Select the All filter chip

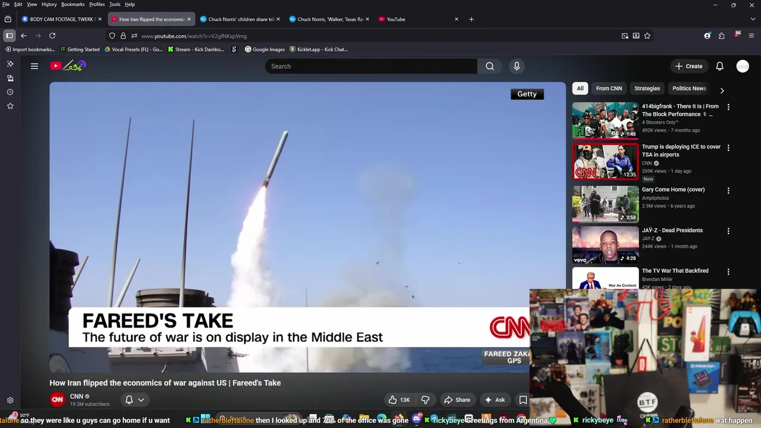point(580,89)
